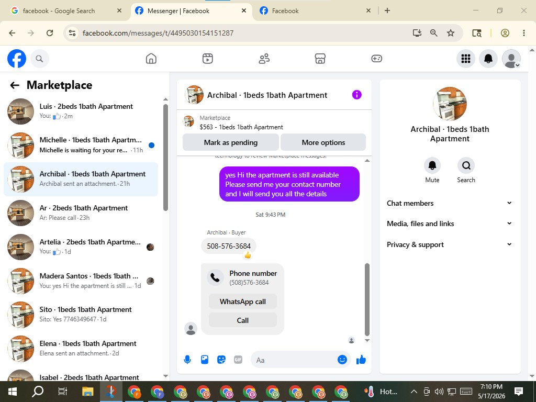Screen dimensions: 536x402
Task: Open the Notifications bell in header
Action: (488, 59)
